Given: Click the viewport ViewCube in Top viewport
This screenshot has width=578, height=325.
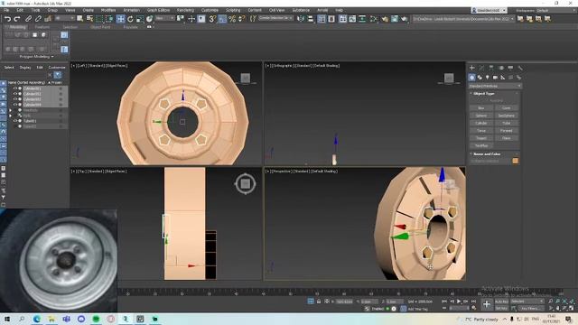Looking at the screenshot, I should click(x=245, y=183).
